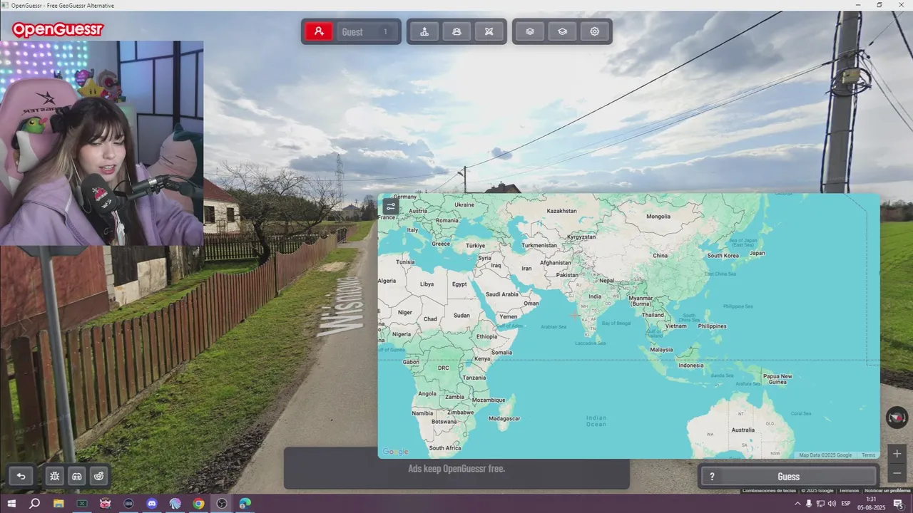Click Papua New Guinea on the map

tap(777, 379)
